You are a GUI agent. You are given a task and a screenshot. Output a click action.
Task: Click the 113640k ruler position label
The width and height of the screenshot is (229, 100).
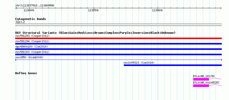pyautogui.click(x=29, y=10)
